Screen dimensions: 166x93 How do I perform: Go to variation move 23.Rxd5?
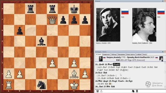click(112, 67)
